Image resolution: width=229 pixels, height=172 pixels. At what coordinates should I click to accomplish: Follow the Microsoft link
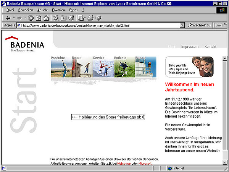(x=145, y=163)
